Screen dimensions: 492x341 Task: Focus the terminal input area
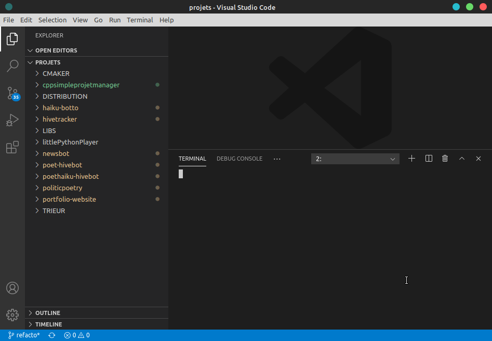330,248
